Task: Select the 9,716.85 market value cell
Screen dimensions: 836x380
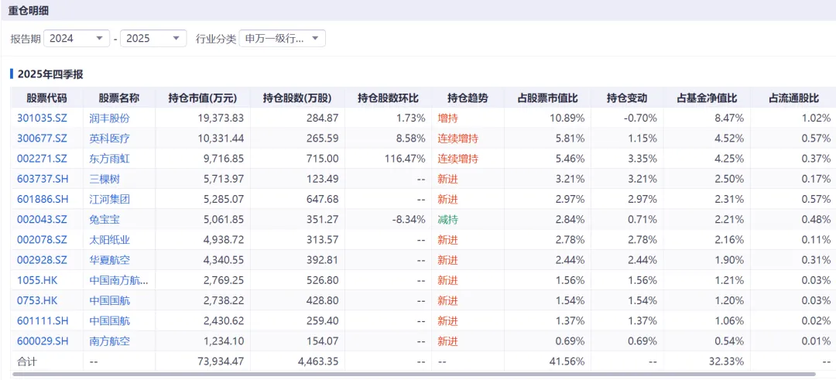Action: [224, 159]
